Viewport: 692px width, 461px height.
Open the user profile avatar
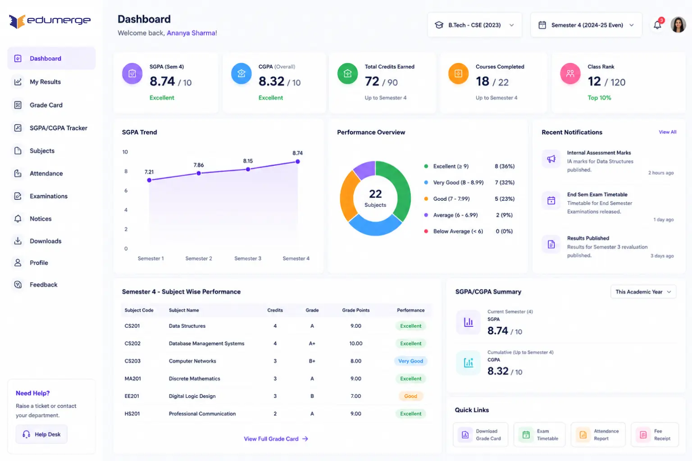pyautogui.click(x=678, y=25)
